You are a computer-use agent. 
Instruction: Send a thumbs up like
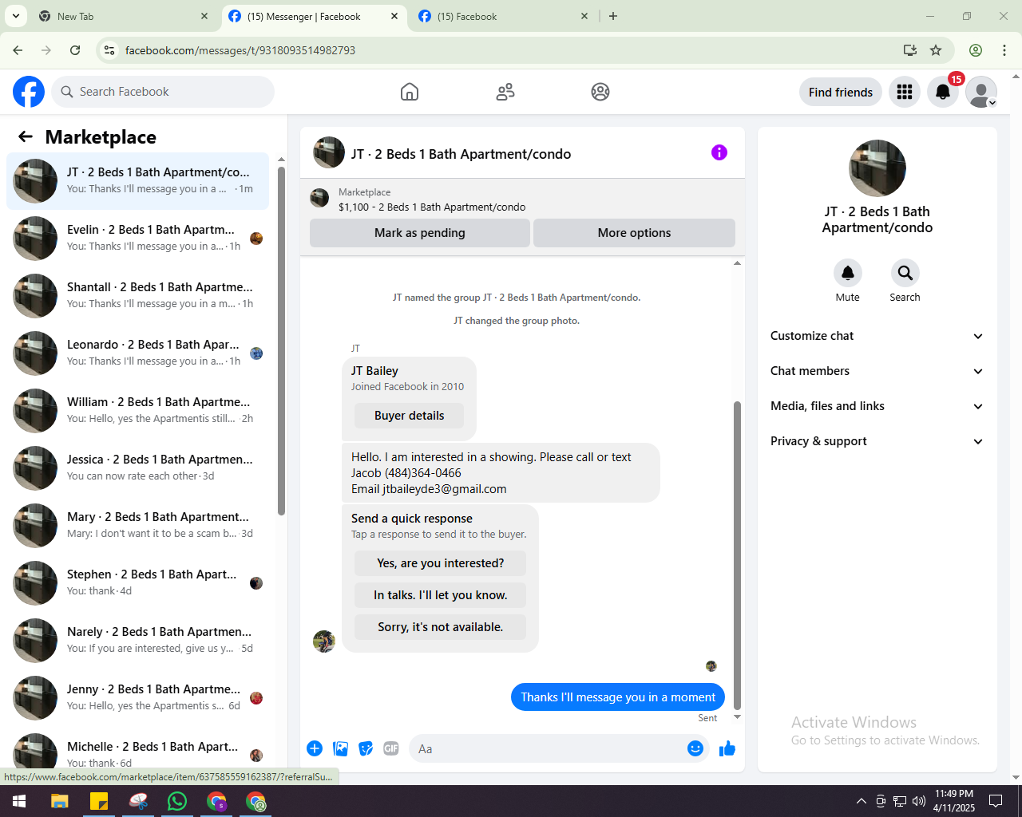pyautogui.click(x=727, y=748)
